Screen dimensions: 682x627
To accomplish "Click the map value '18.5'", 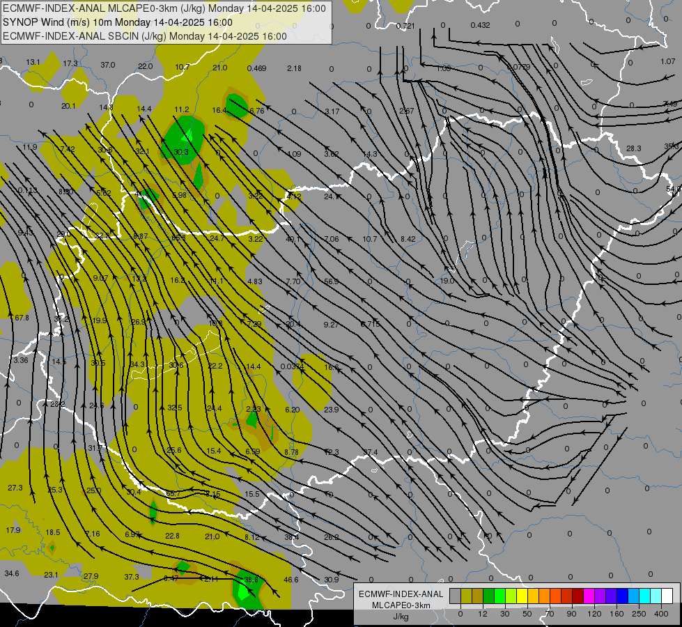I will click(53, 532).
